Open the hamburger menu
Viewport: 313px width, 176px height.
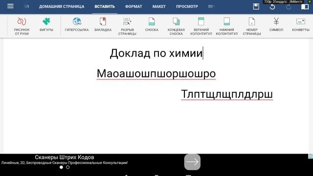click(10, 6)
